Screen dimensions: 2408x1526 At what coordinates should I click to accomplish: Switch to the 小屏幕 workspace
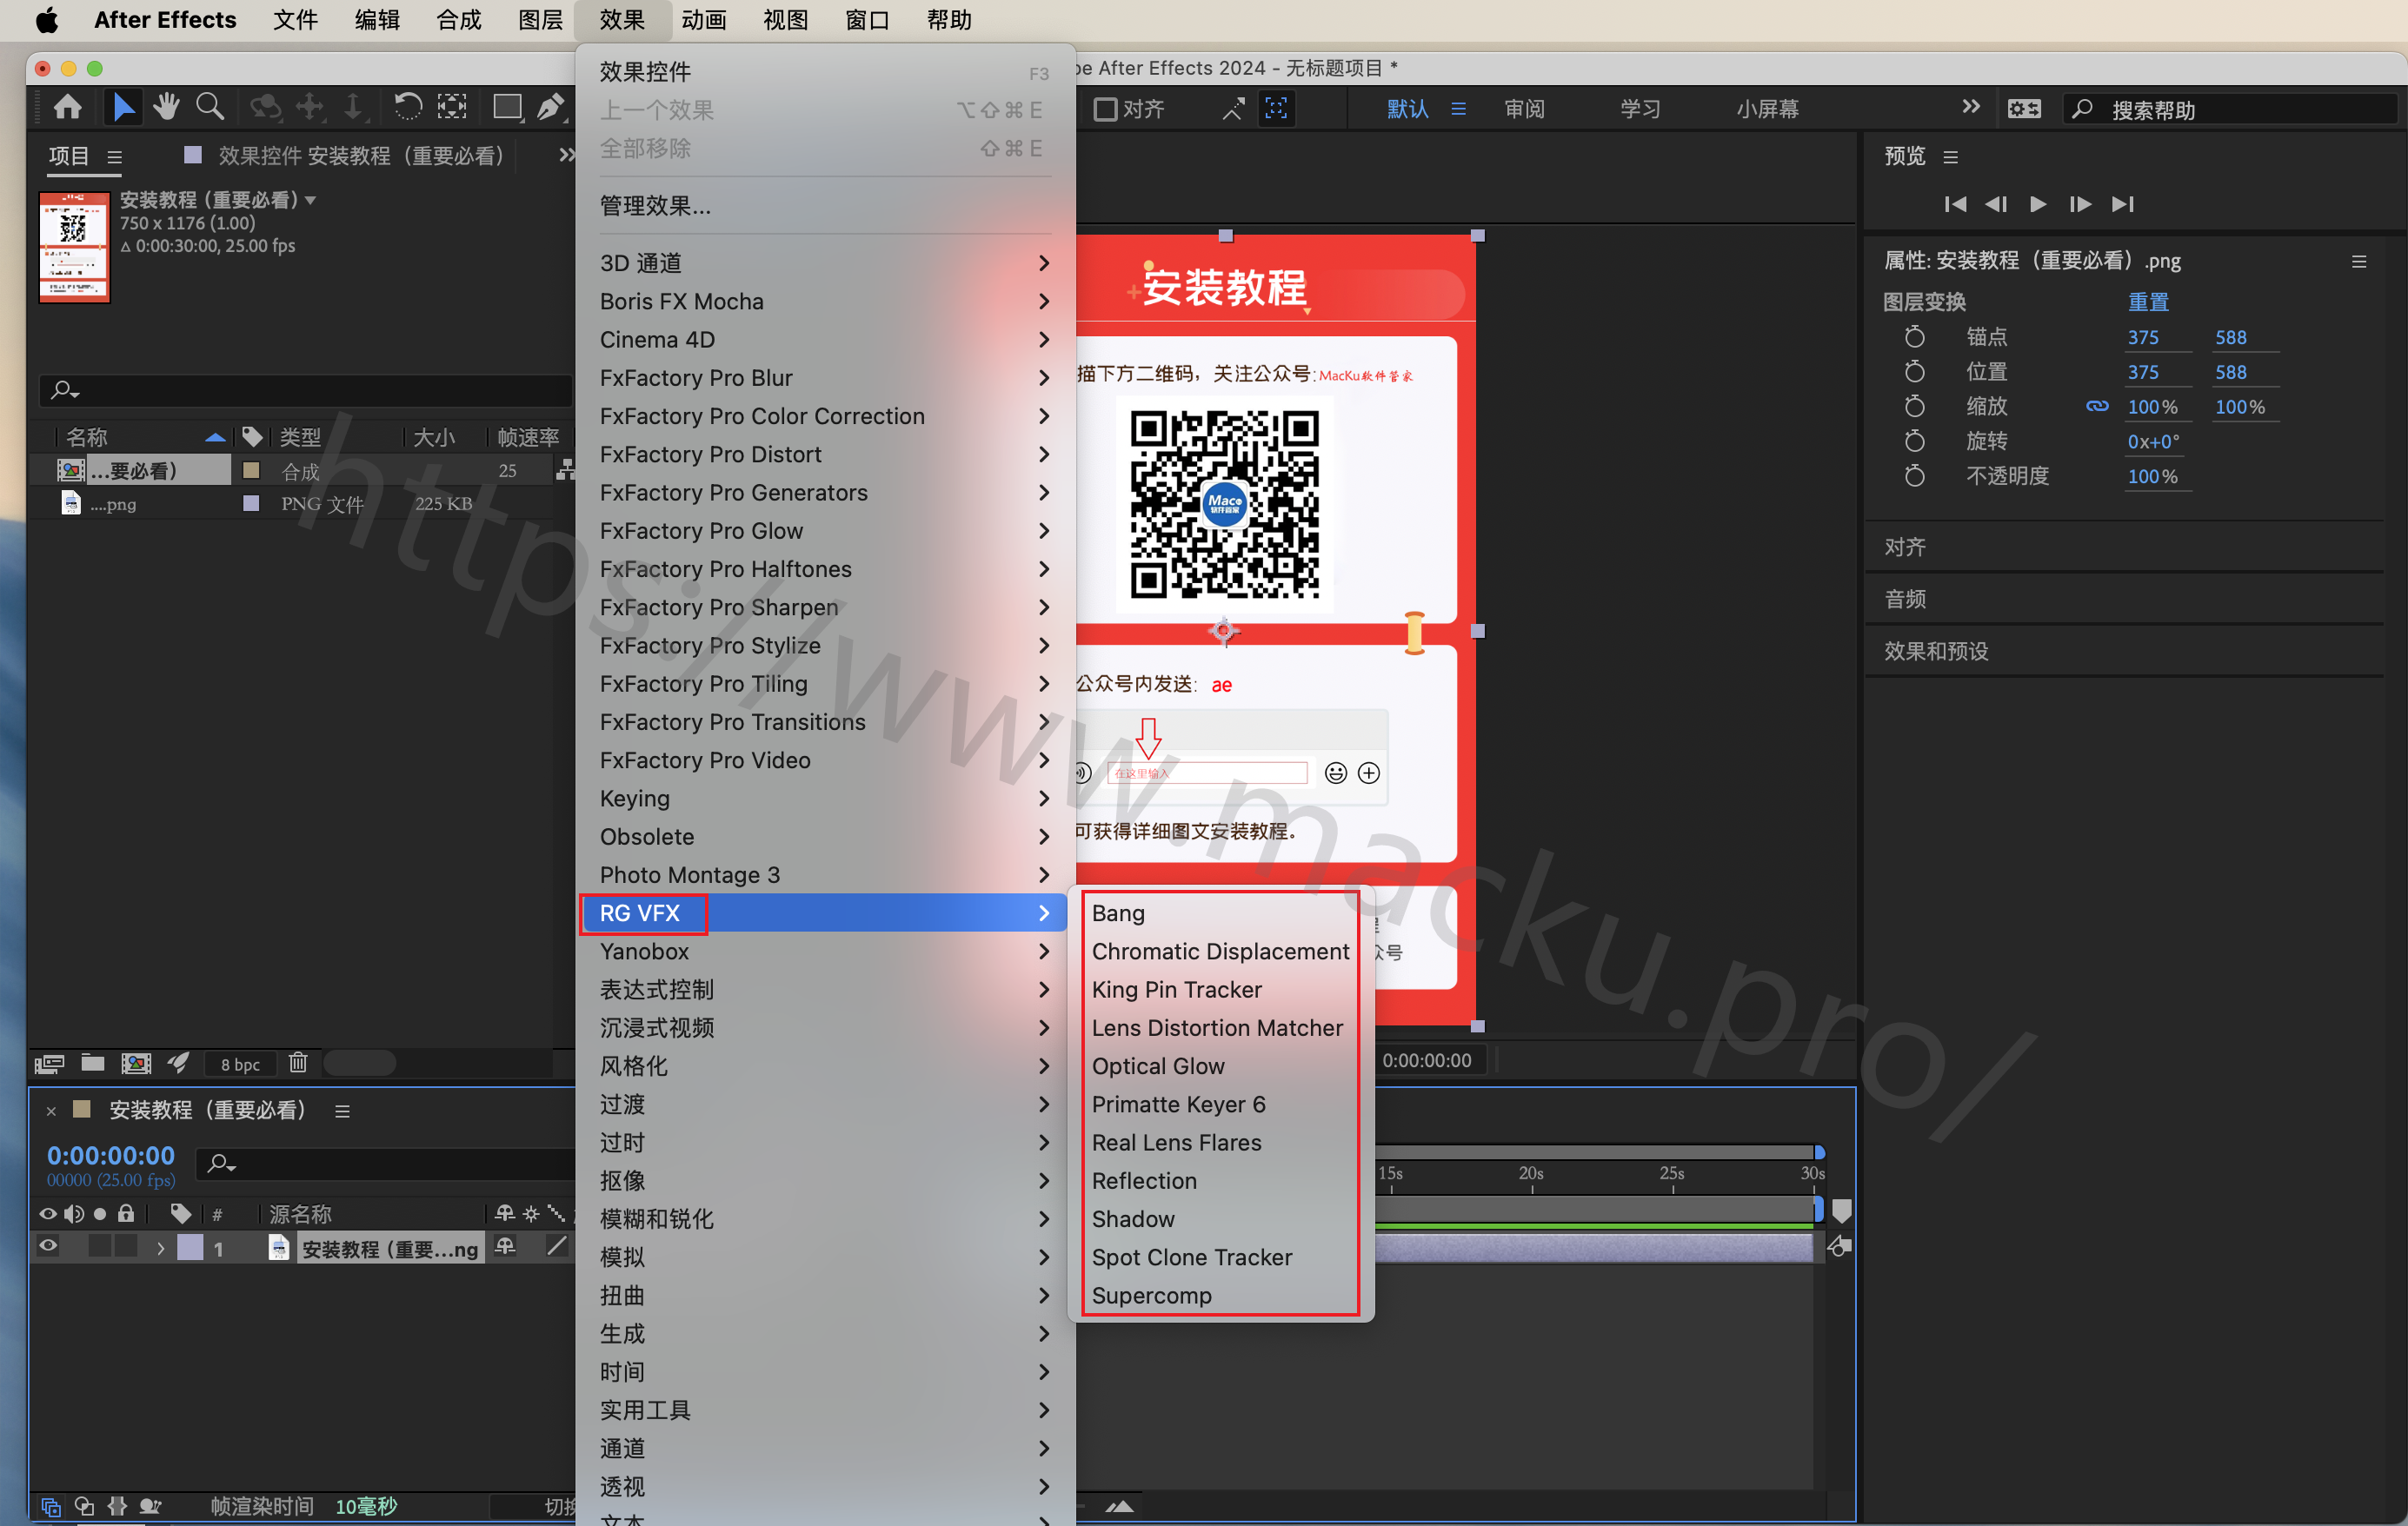coord(1767,108)
